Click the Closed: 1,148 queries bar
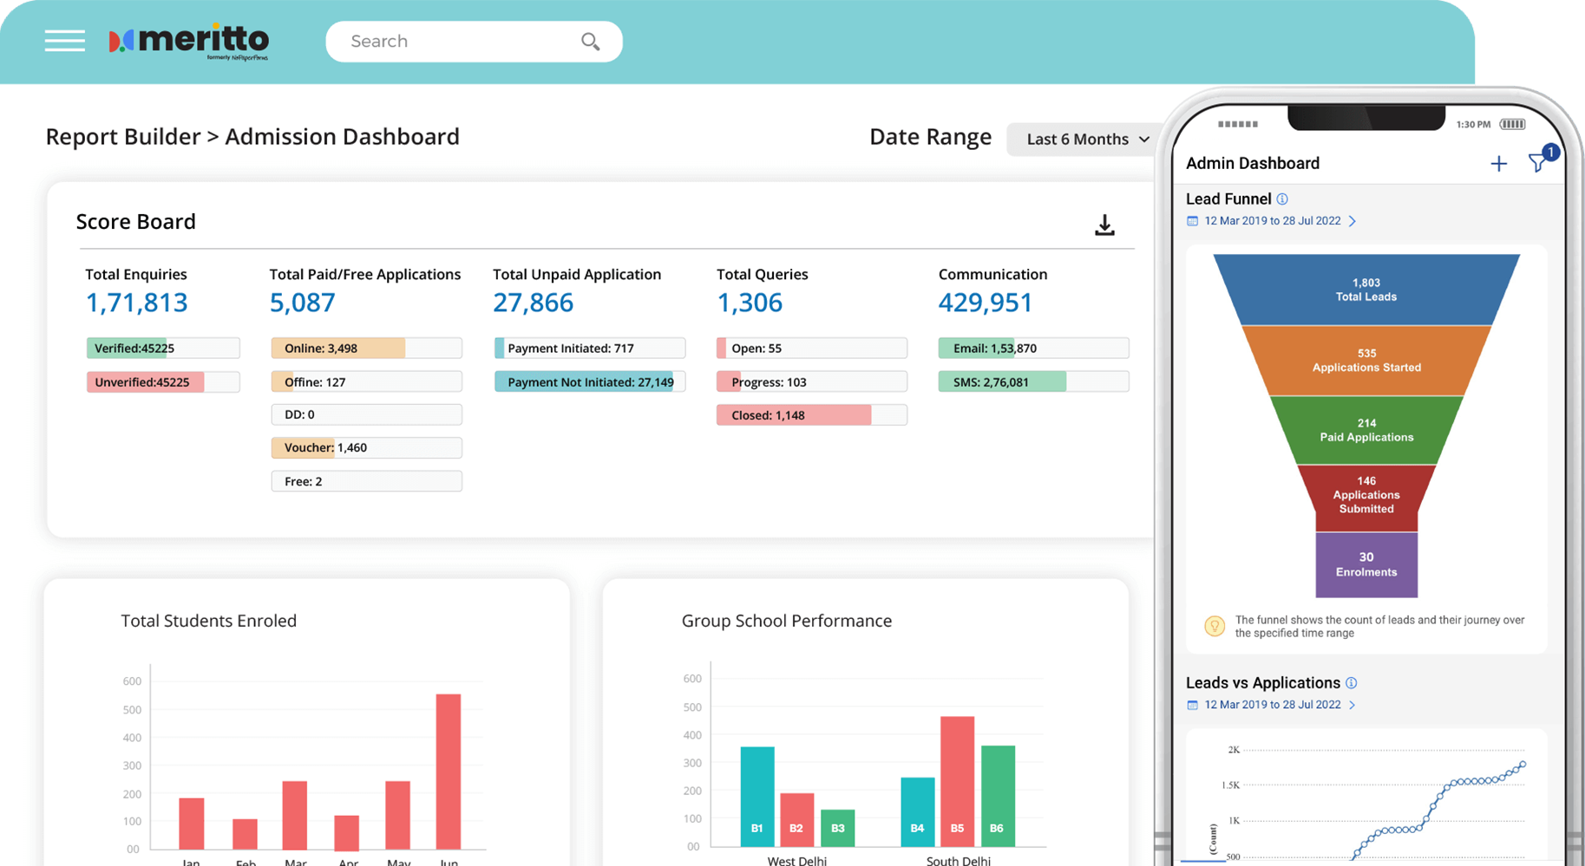 point(812,415)
